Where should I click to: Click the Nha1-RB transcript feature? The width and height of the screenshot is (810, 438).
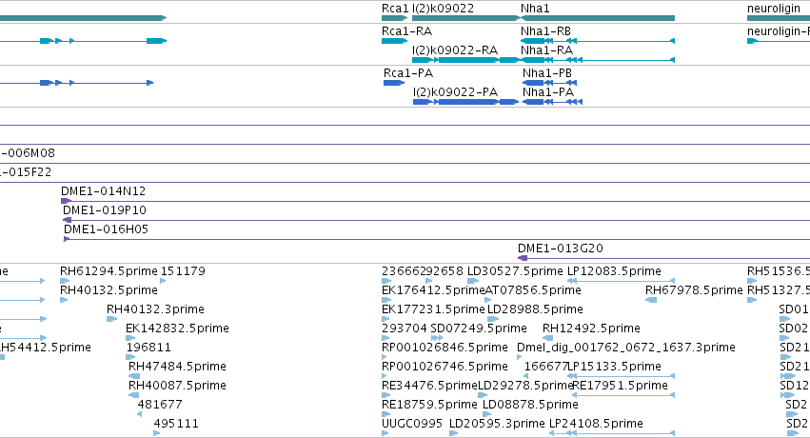[x=597, y=41]
